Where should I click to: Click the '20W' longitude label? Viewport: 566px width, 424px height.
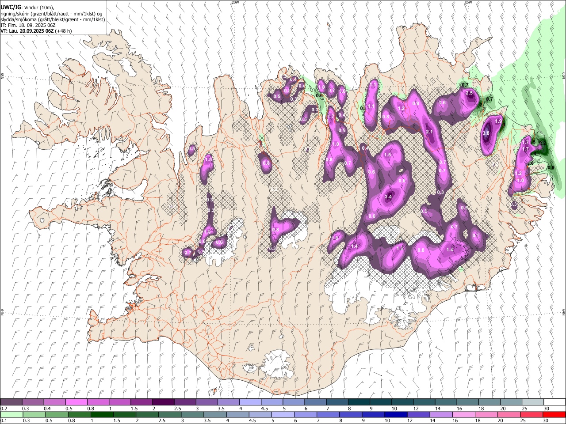[235, 2]
